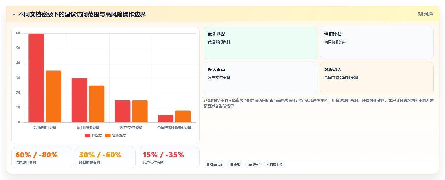This screenshot has width=445, height=180.
Task: Click 客户交付资料 text in 投入重点 card
Action: (219, 77)
